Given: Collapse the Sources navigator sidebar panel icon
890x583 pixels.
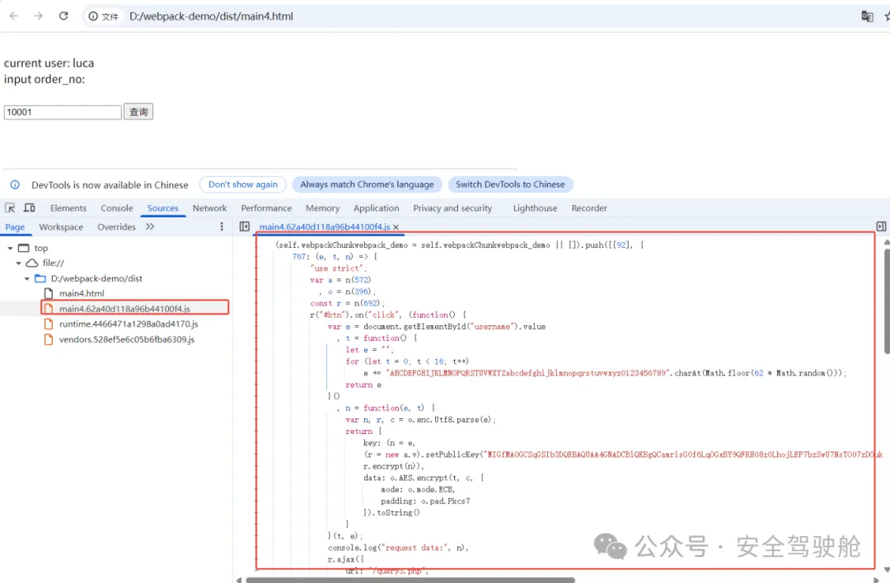Looking at the screenshot, I should pyautogui.click(x=244, y=226).
